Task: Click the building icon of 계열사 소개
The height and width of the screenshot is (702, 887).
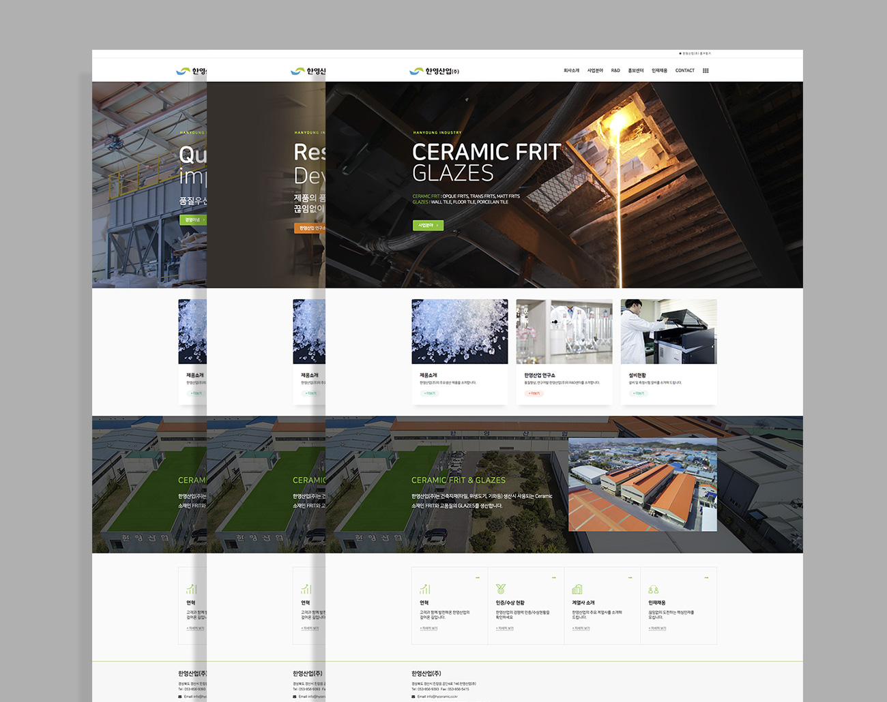Action: [x=577, y=589]
